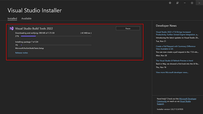The image size is (203, 114).
Task: Click 'Installing: package 7 of 324' text
Action: coord(27,42)
